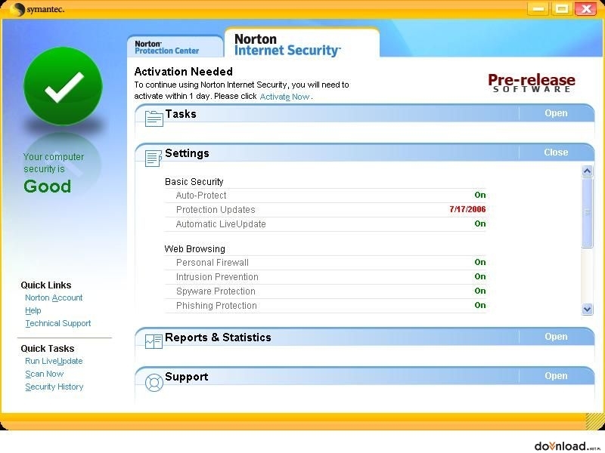Open the Help quick link
This screenshot has width=605, height=453.
pos(33,310)
